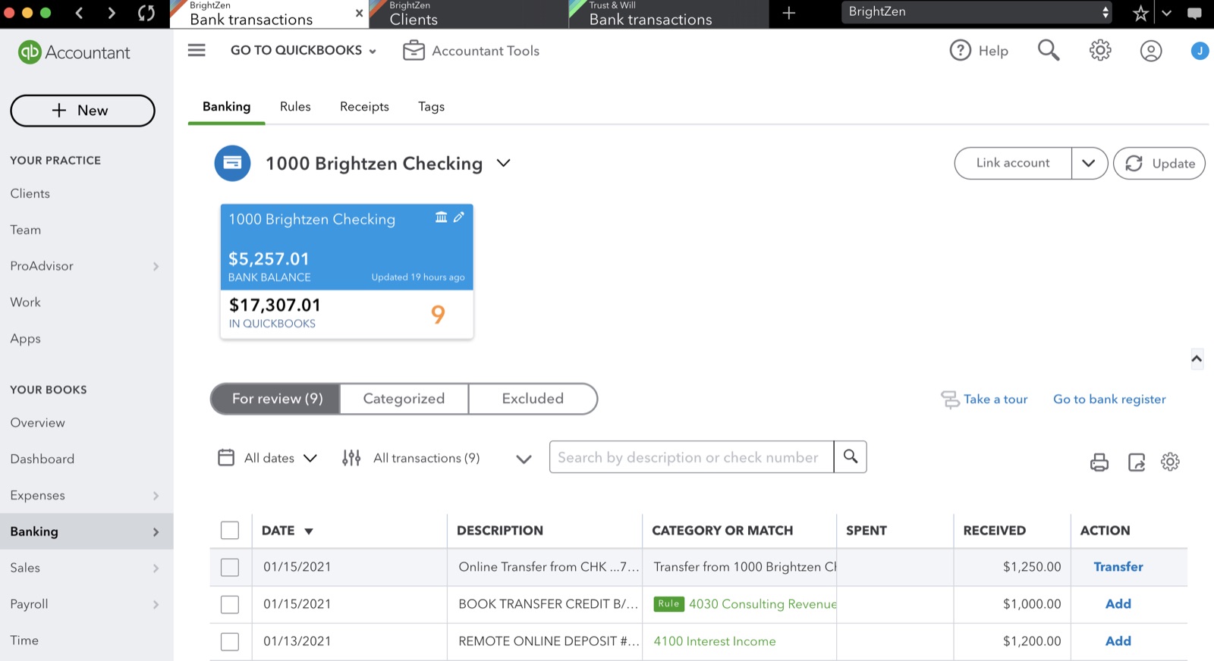Expand the 1000 Brightzen Checking account selector
The image size is (1214, 661).
click(x=503, y=163)
